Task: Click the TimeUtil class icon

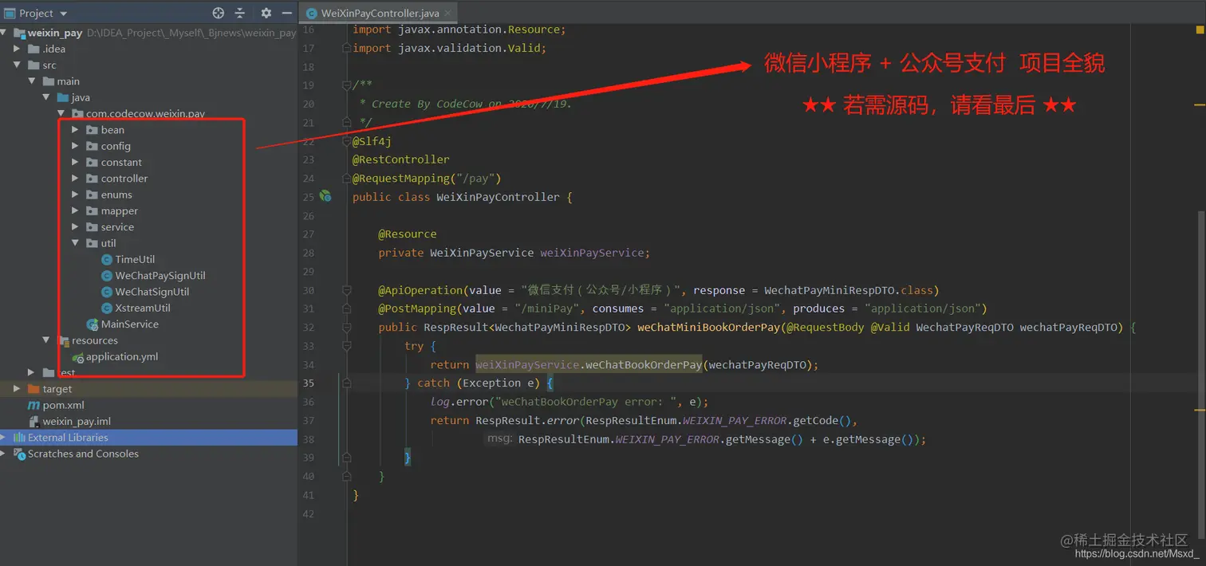Action: tap(107, 259)
